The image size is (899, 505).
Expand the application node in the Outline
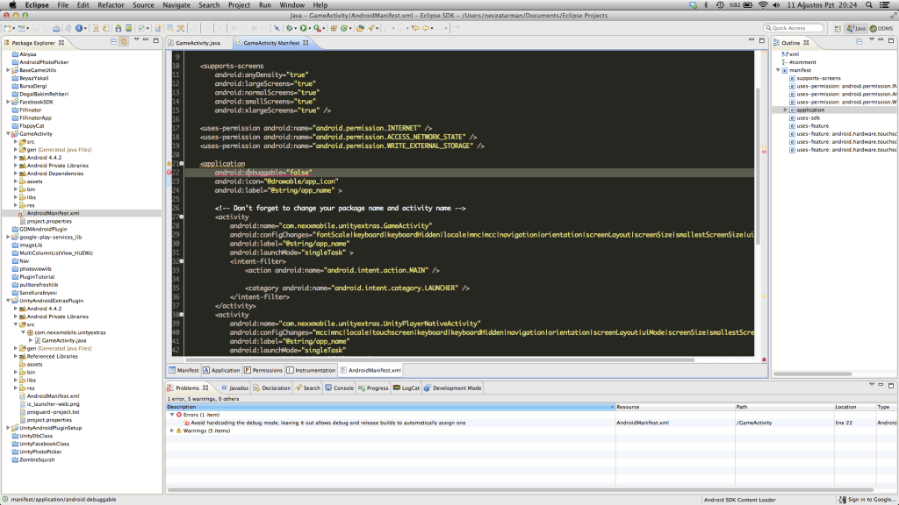pyautogui.click(x=785, y=110)
